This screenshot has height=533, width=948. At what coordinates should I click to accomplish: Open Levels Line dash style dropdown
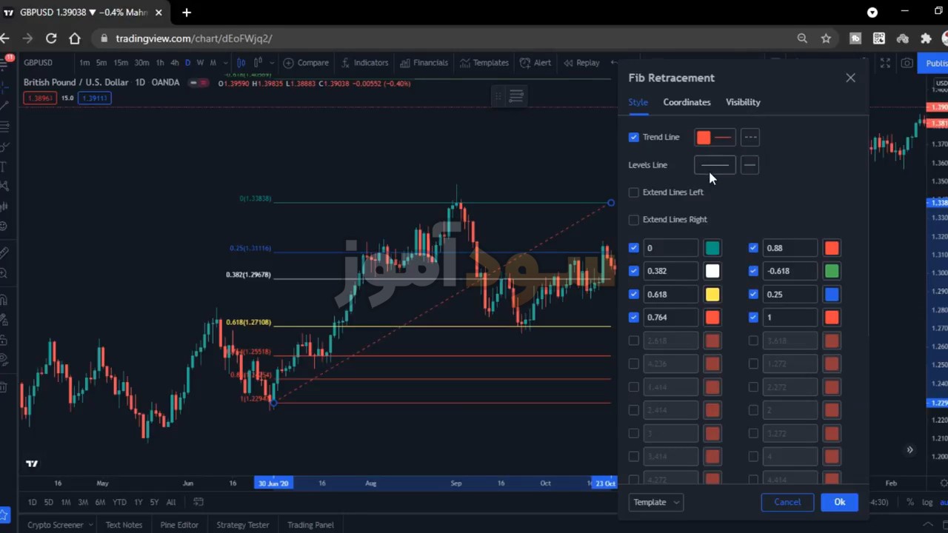tap(750, 165)
